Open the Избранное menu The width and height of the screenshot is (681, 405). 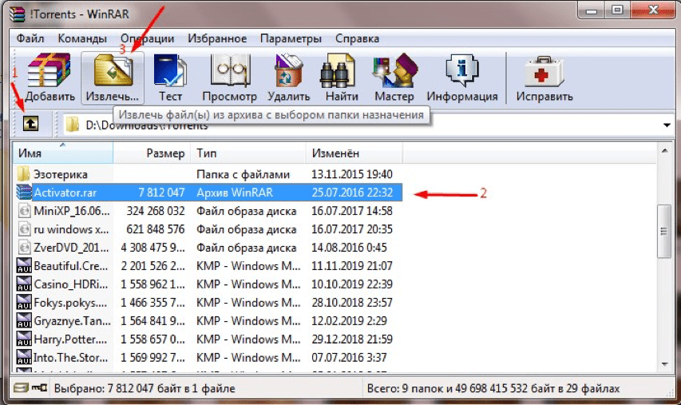[216, 38]
